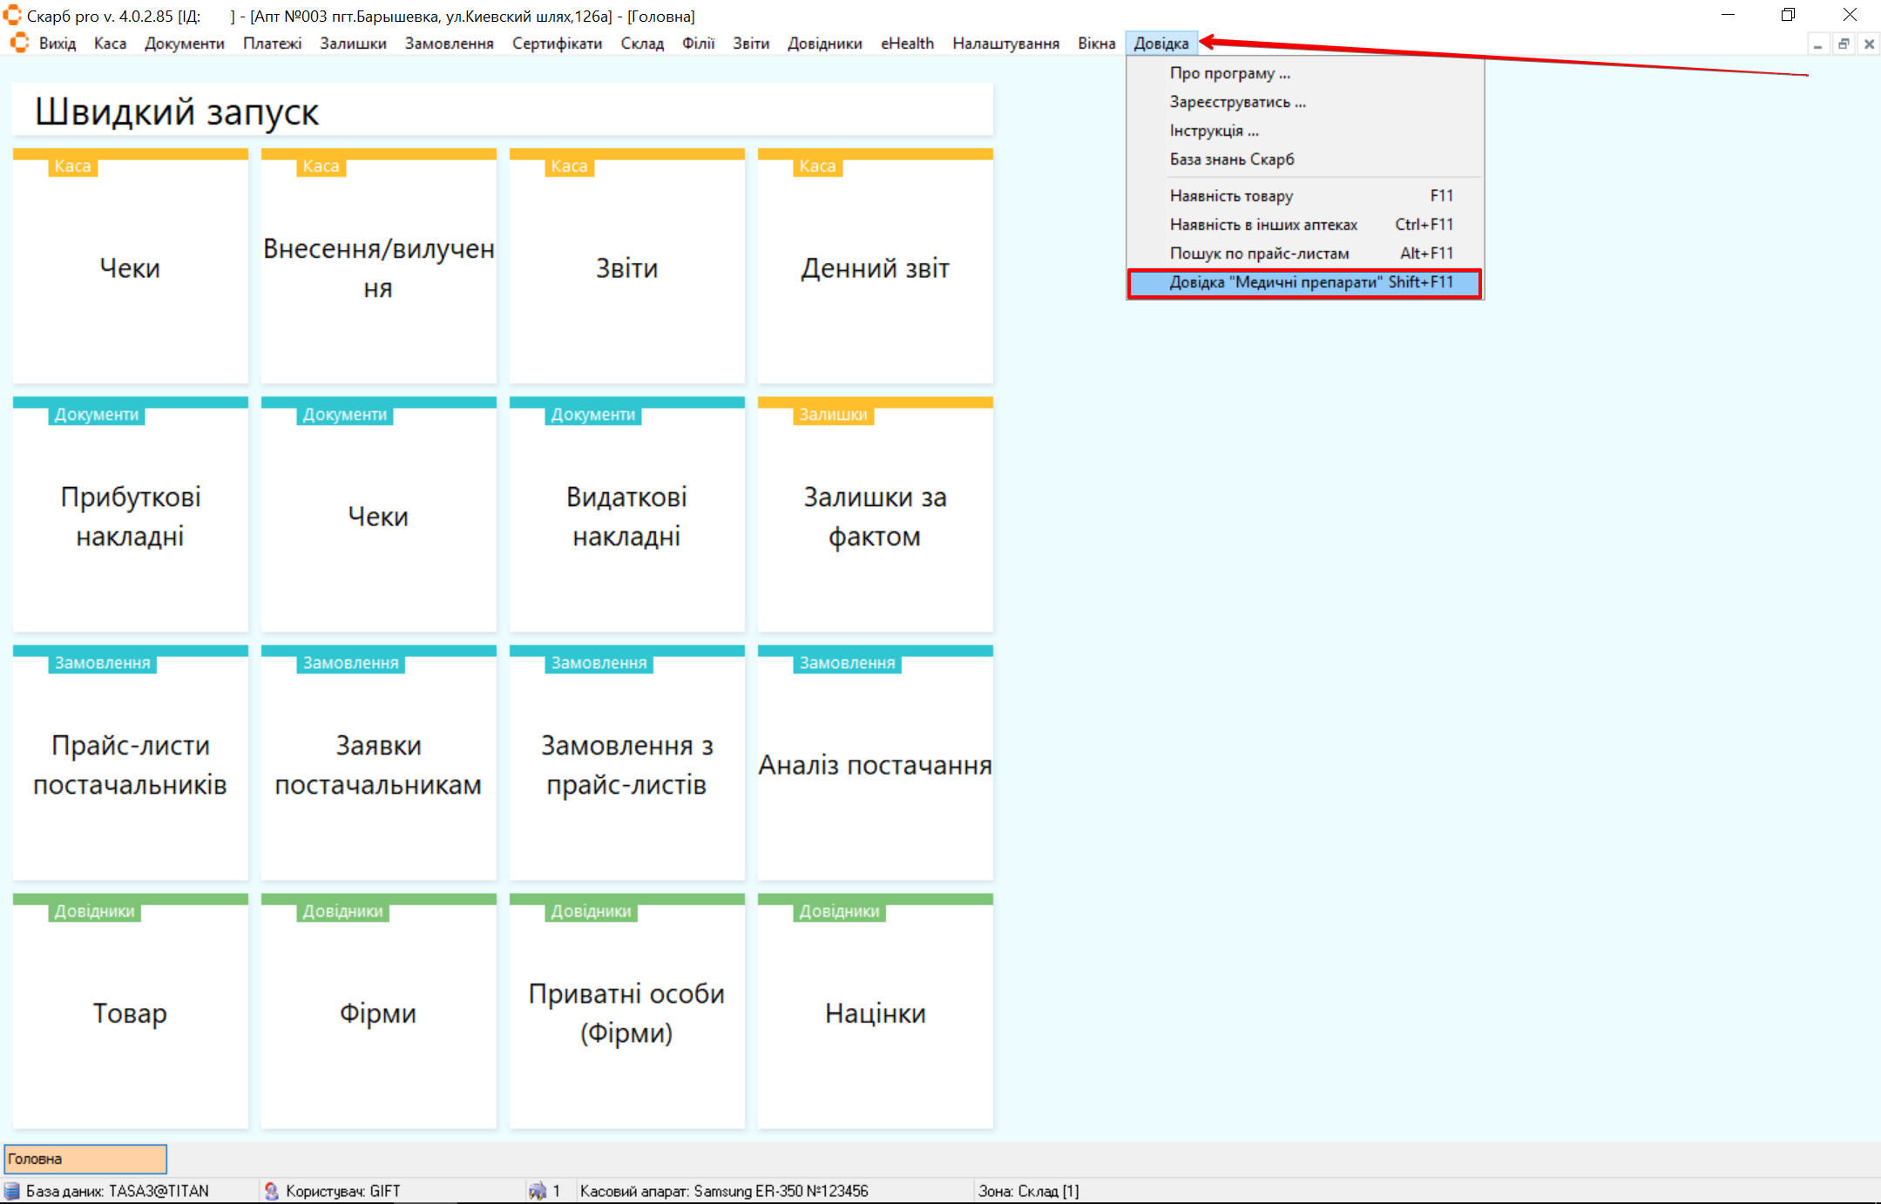Choose Наявність в інших аптеках entry

[1263, 225]
